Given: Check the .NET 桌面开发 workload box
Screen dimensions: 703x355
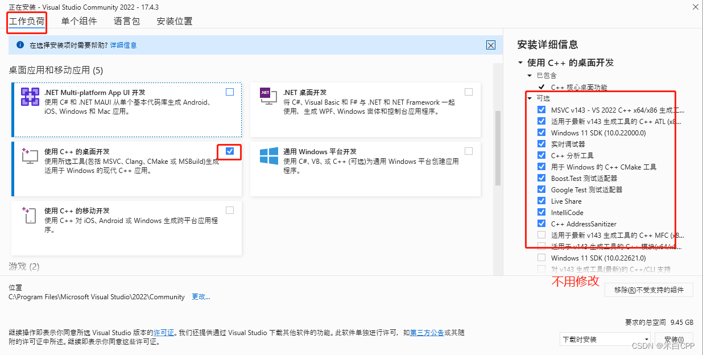Looking at the screenshot, I should pyautogui.click(x=469, y=92).
